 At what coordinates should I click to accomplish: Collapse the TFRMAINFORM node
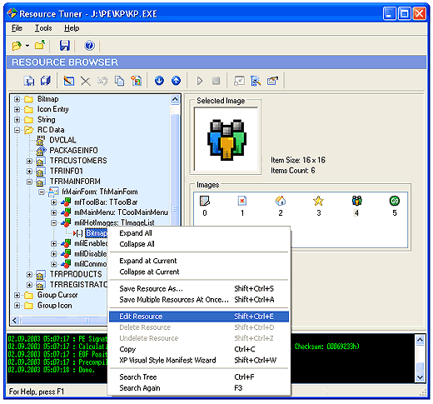[x=29, y=182]
